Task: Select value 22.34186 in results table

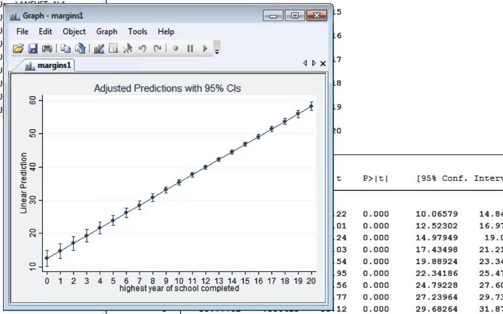Action: click(x=437, y=273)
